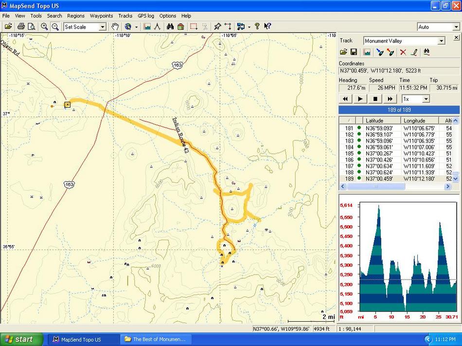Viewport: 462px width, 346px height.
Task: Close the Track panel
Action: pos(456,37)
